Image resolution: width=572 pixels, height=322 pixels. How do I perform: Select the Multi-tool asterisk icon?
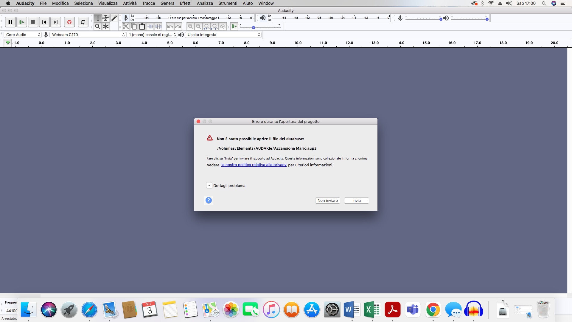point(106,27)
